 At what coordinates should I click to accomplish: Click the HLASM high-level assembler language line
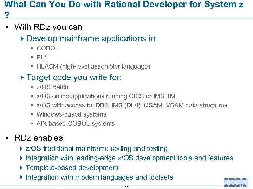coord(93,66)
